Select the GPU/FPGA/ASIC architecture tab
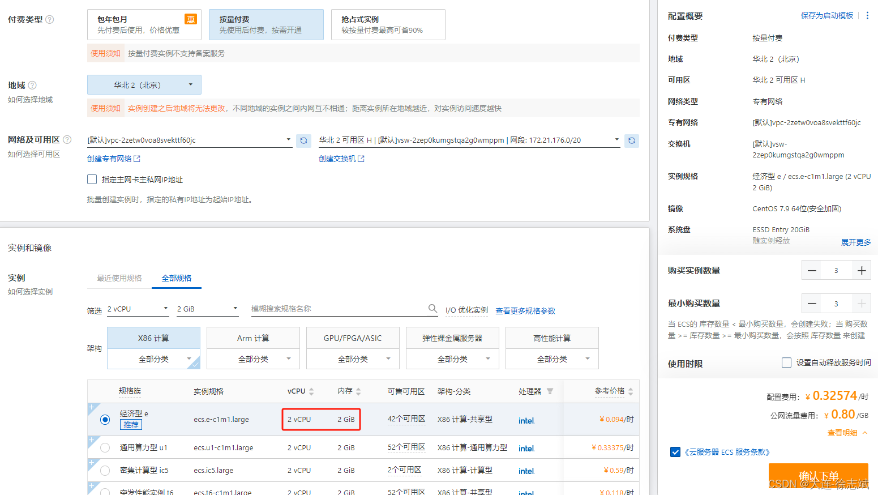This screenshot has height=495, width=878. point(352,338)
